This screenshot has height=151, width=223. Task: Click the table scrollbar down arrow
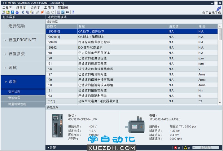pyautogui.click(x=220, y=103)
